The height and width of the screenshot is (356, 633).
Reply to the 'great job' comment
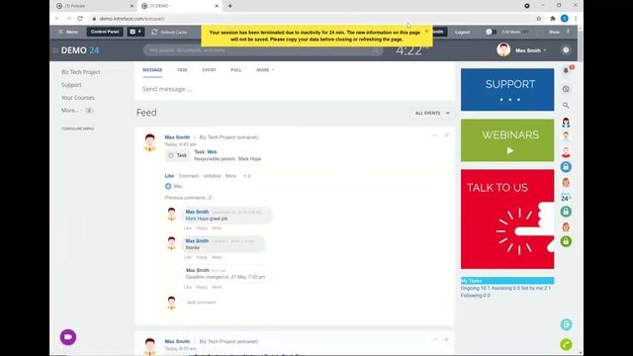coord(202,228)
